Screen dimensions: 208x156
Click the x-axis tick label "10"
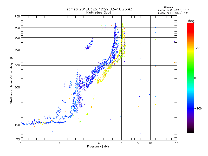[x=150, y=143]
